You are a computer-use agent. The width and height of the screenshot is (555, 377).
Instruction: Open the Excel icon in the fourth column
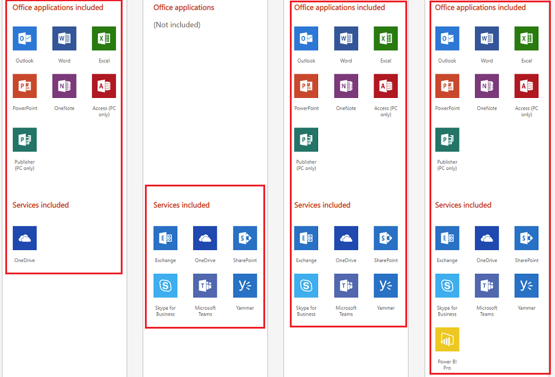pos(526,38)
